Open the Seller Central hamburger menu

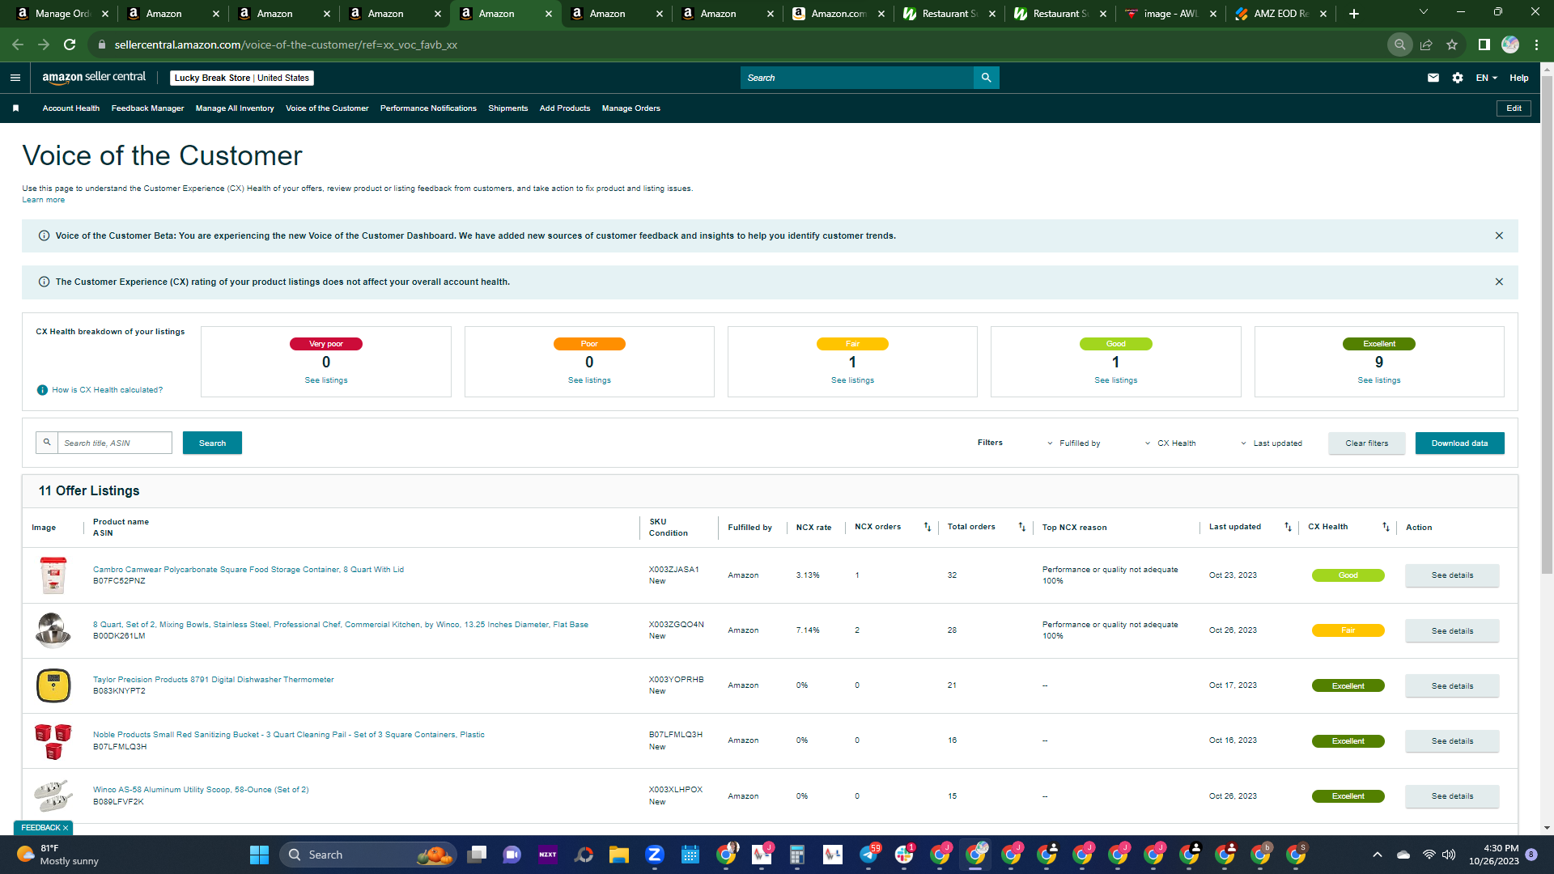pos(15,78)
